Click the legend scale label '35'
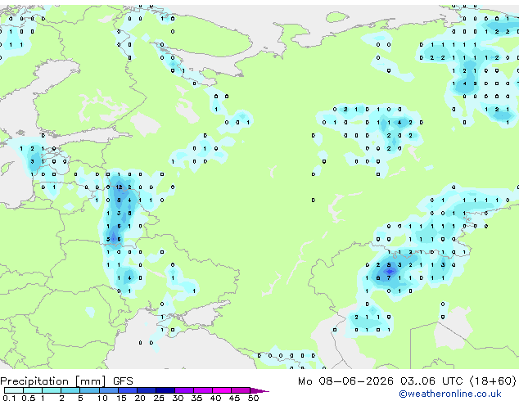 click(196, 398)
